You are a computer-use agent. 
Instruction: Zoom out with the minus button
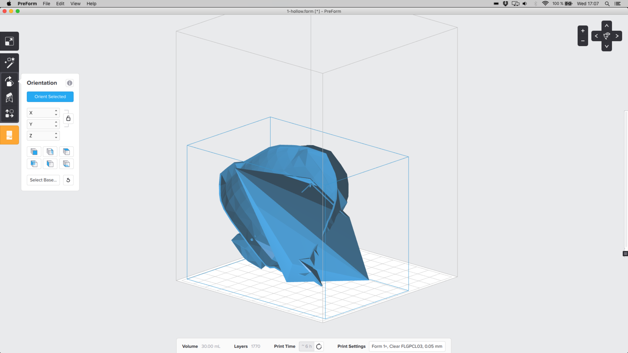[583, 41]
